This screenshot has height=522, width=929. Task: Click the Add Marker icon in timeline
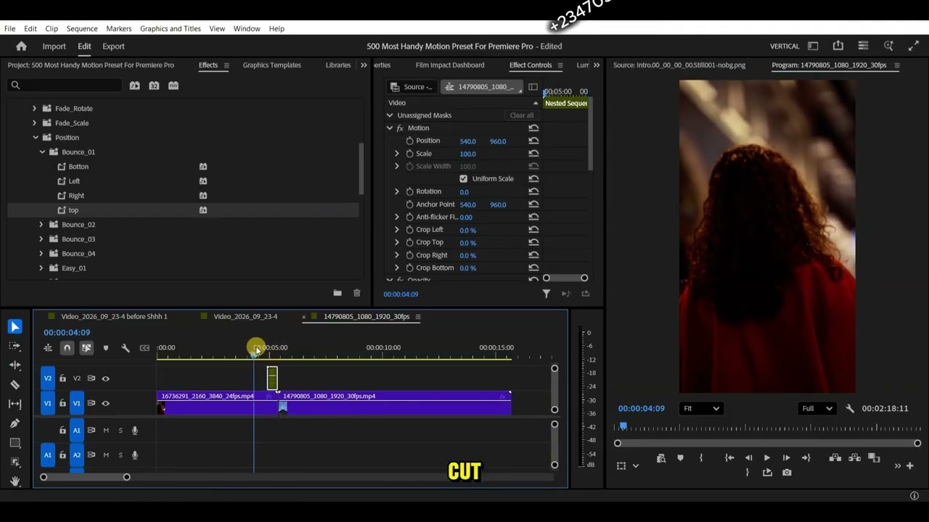pyautogui.click(x=106, y=348)
